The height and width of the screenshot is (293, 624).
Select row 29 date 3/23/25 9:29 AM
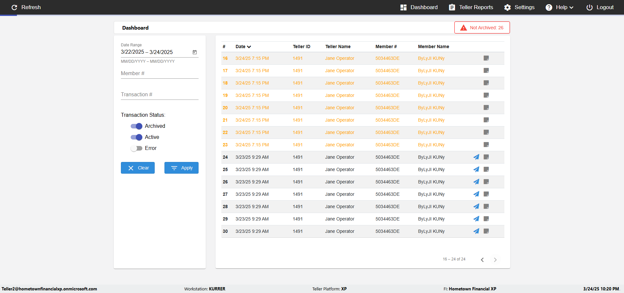(x=252, y=219)
